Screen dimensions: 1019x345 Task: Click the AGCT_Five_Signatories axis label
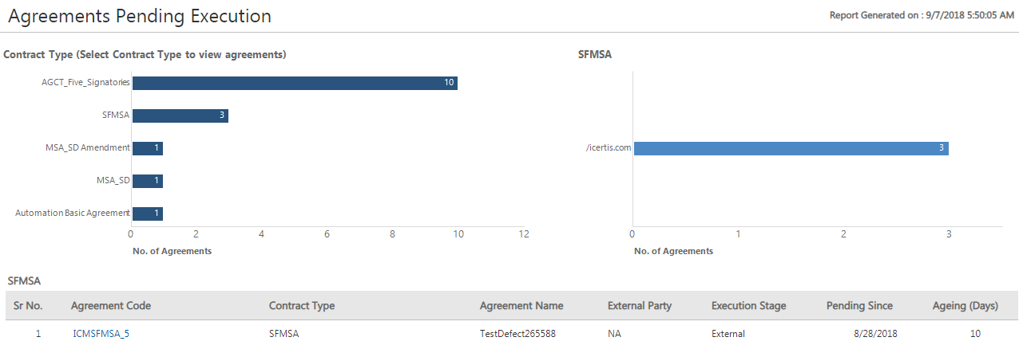coord(85,82)
